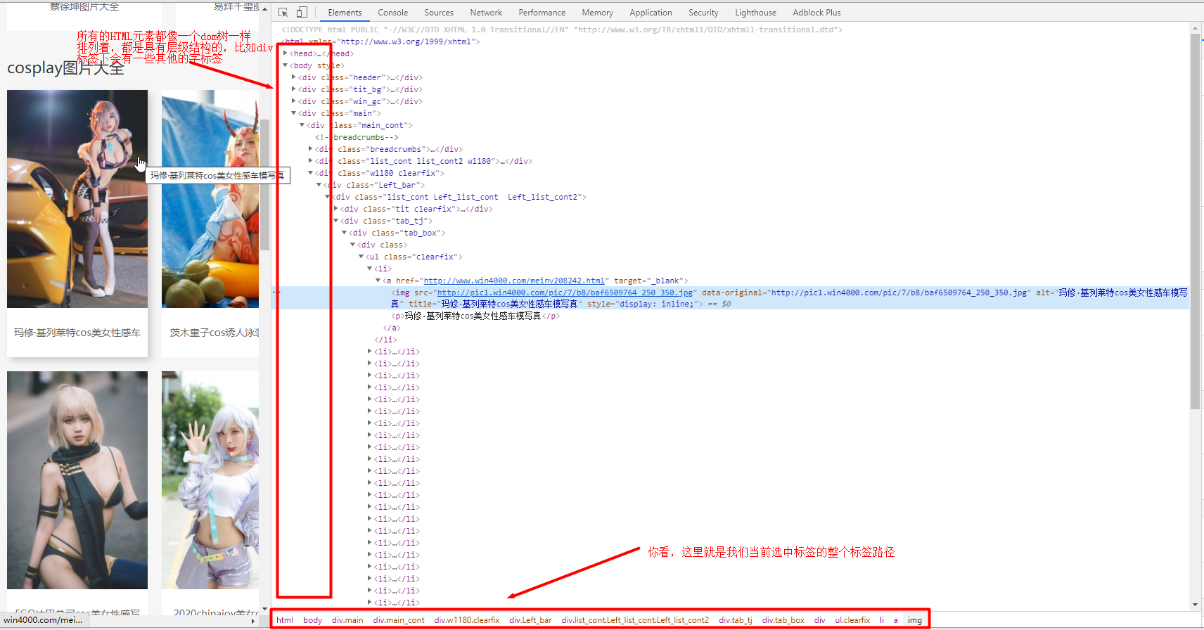
Task: Open the Console tab
Action: (x=392, y=13)
